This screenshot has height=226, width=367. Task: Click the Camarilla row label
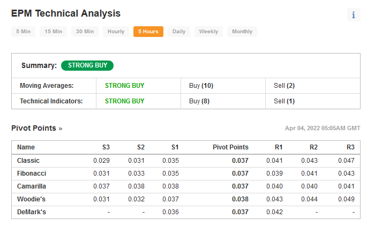point(32,186)
